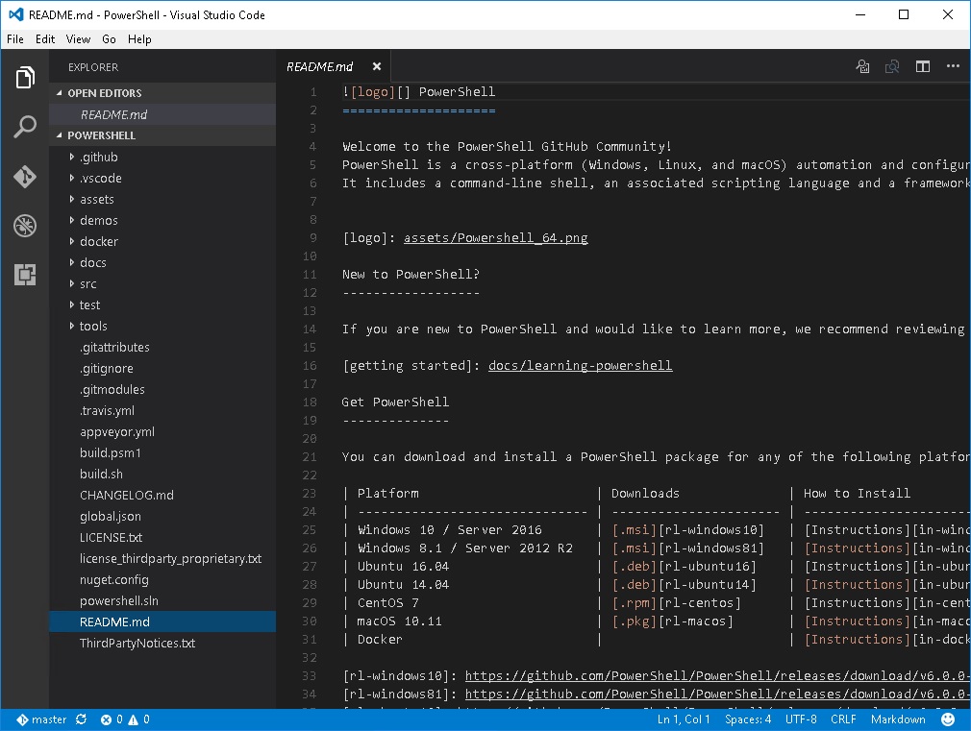
Task: Click the Open Preview icon in editor toolbar
Action: point(862,66)
